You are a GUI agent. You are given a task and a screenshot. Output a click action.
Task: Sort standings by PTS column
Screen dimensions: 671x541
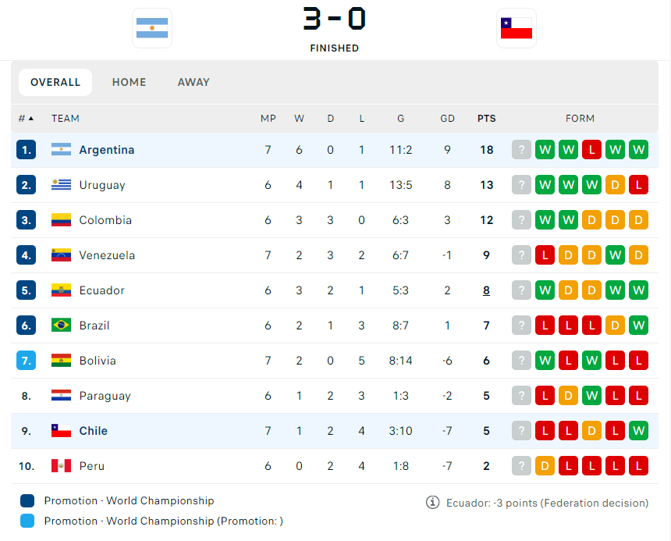click(x=486, y=119)
